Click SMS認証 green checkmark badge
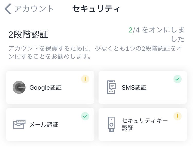Viewport: 193px width, 152px height. tap(177, 79)
